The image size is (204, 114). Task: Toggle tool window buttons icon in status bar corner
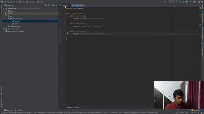1,113
